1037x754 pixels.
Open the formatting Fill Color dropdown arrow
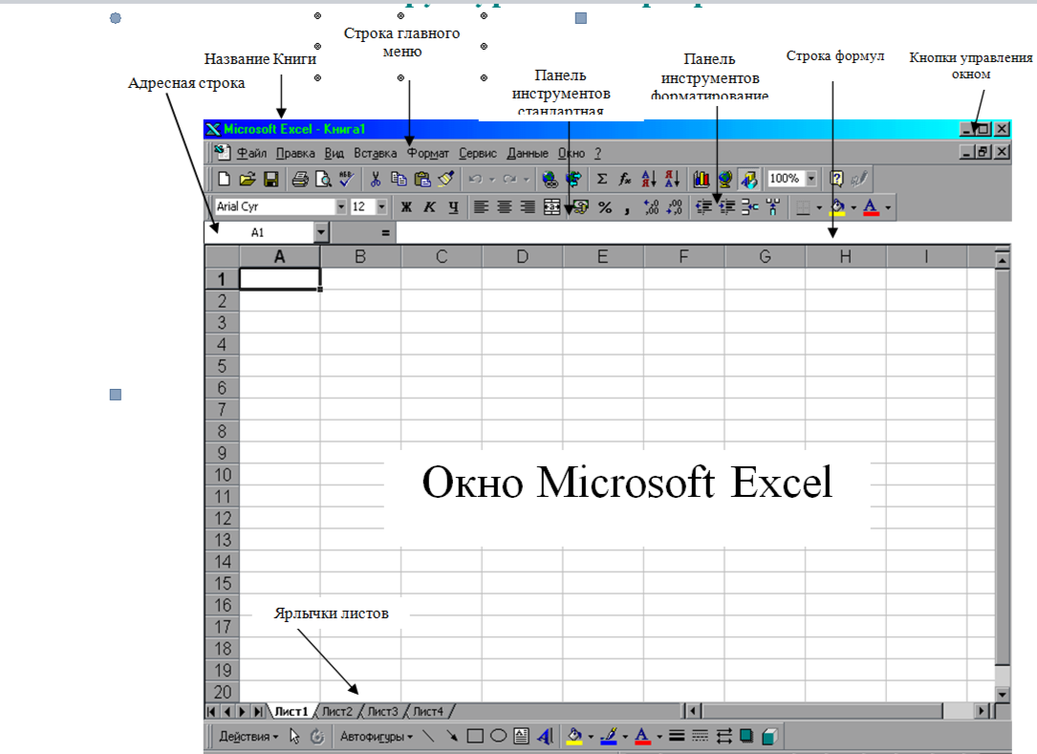(853, 207)
